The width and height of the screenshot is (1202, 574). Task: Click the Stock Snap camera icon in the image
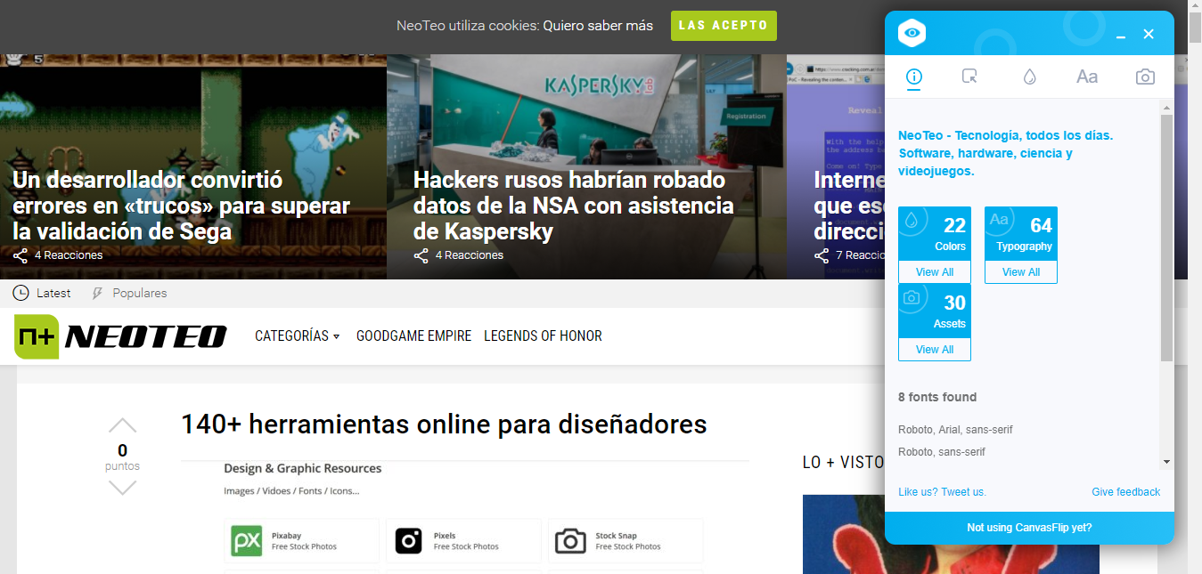(x=570, y=540)
